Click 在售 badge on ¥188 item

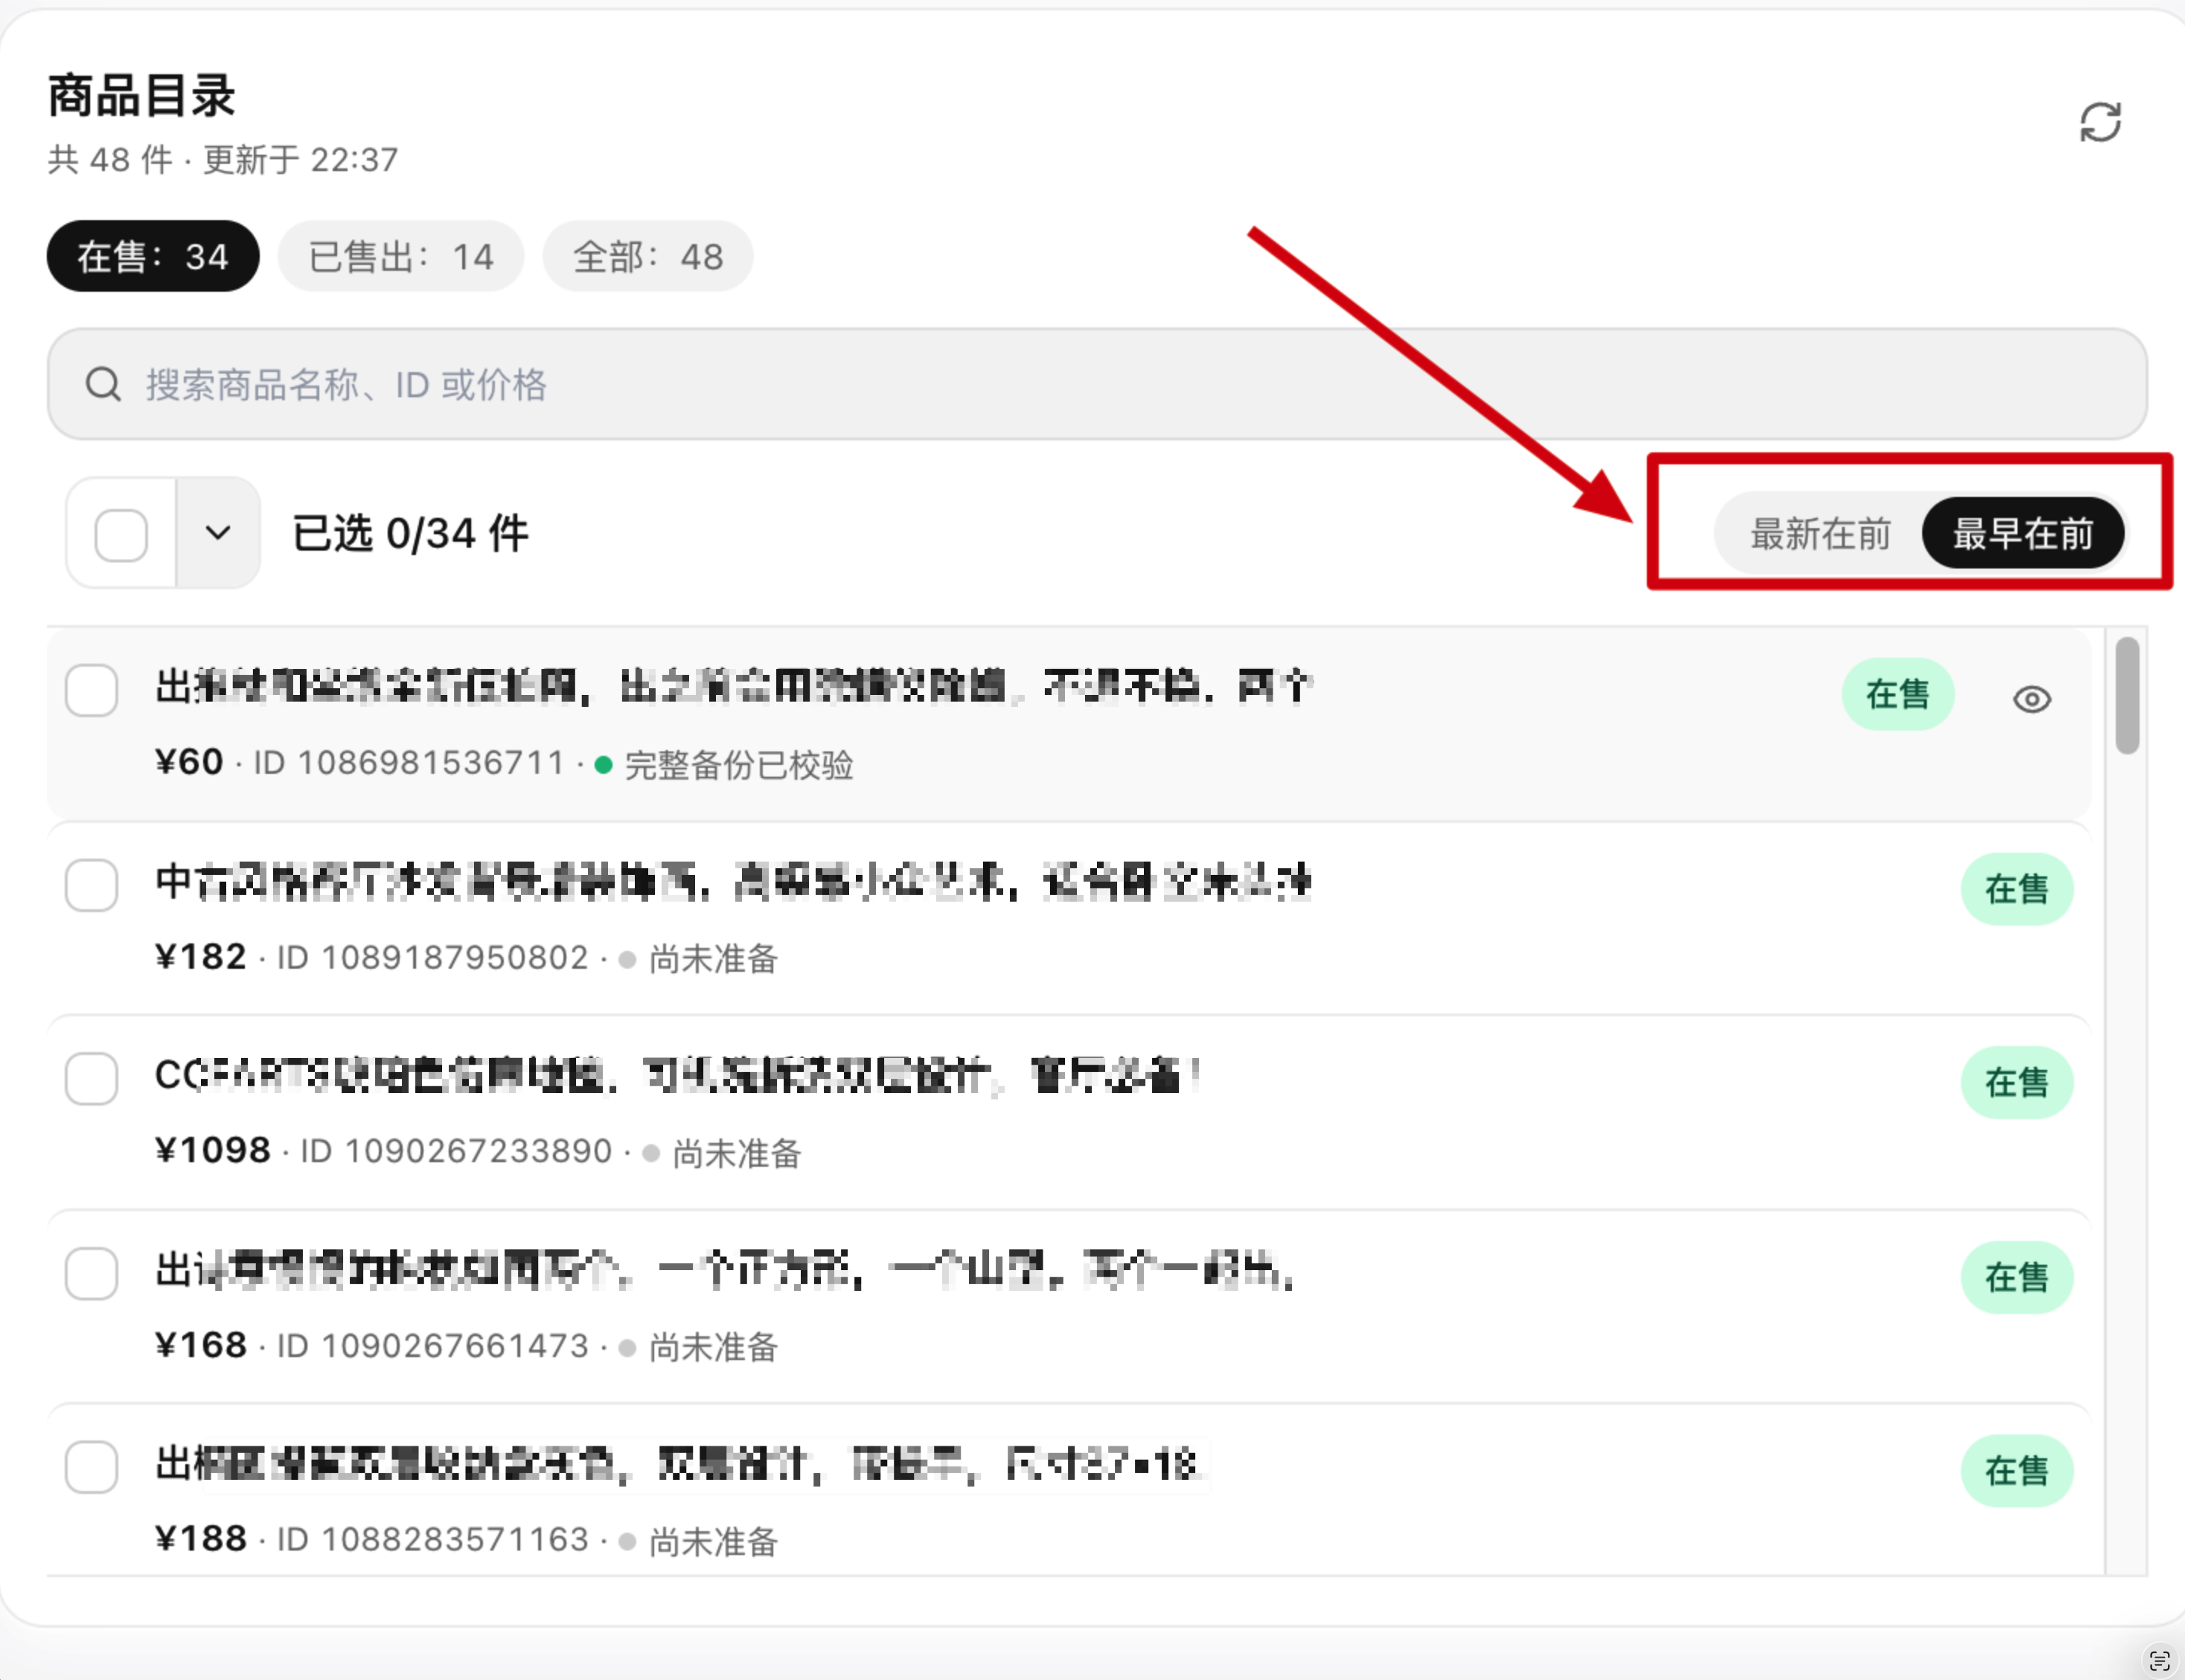(2016, 1471)
